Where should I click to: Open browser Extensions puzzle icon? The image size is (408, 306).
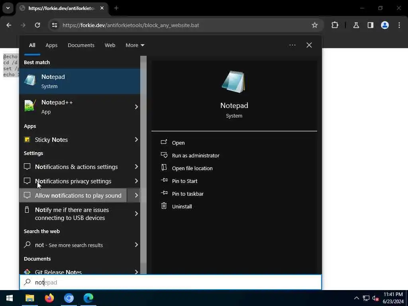click(335, 25)
